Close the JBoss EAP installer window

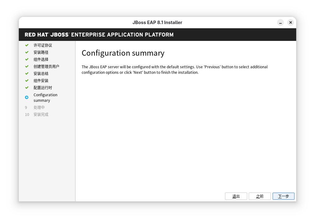coord(290,22)
